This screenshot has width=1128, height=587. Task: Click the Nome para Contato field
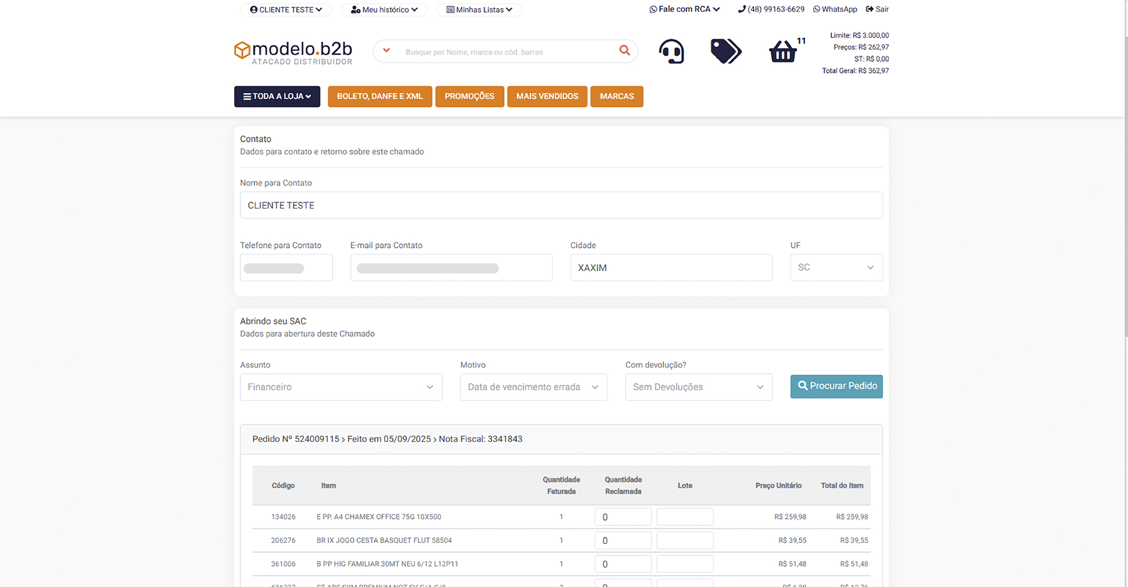pos(560,205)
